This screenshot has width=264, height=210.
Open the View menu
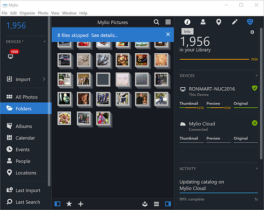[55, 13]
